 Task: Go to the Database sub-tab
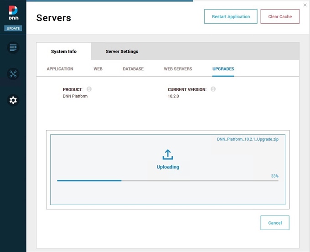tap(133, 69)
